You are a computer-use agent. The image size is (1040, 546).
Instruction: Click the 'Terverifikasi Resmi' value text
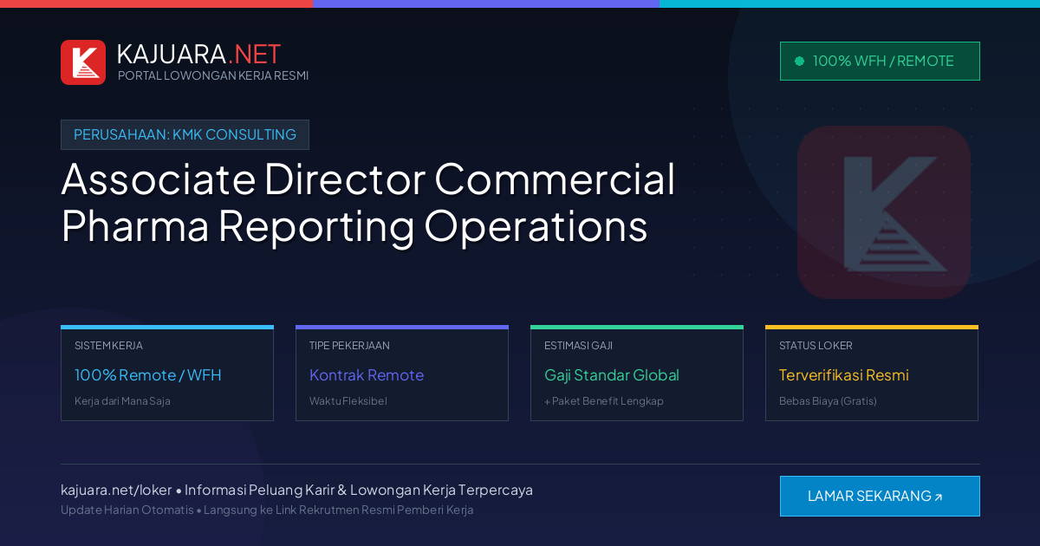(844, 375)
